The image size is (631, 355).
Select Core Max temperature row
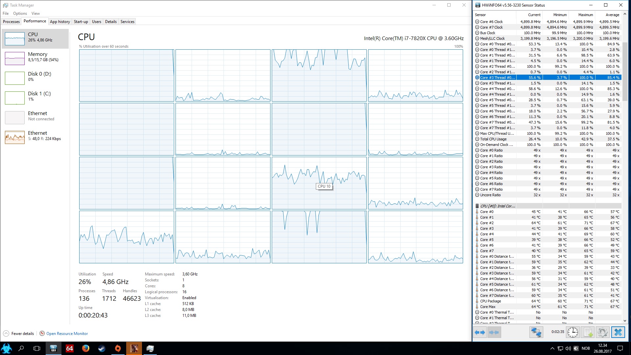pyautogui.click(x=547, y=307)
